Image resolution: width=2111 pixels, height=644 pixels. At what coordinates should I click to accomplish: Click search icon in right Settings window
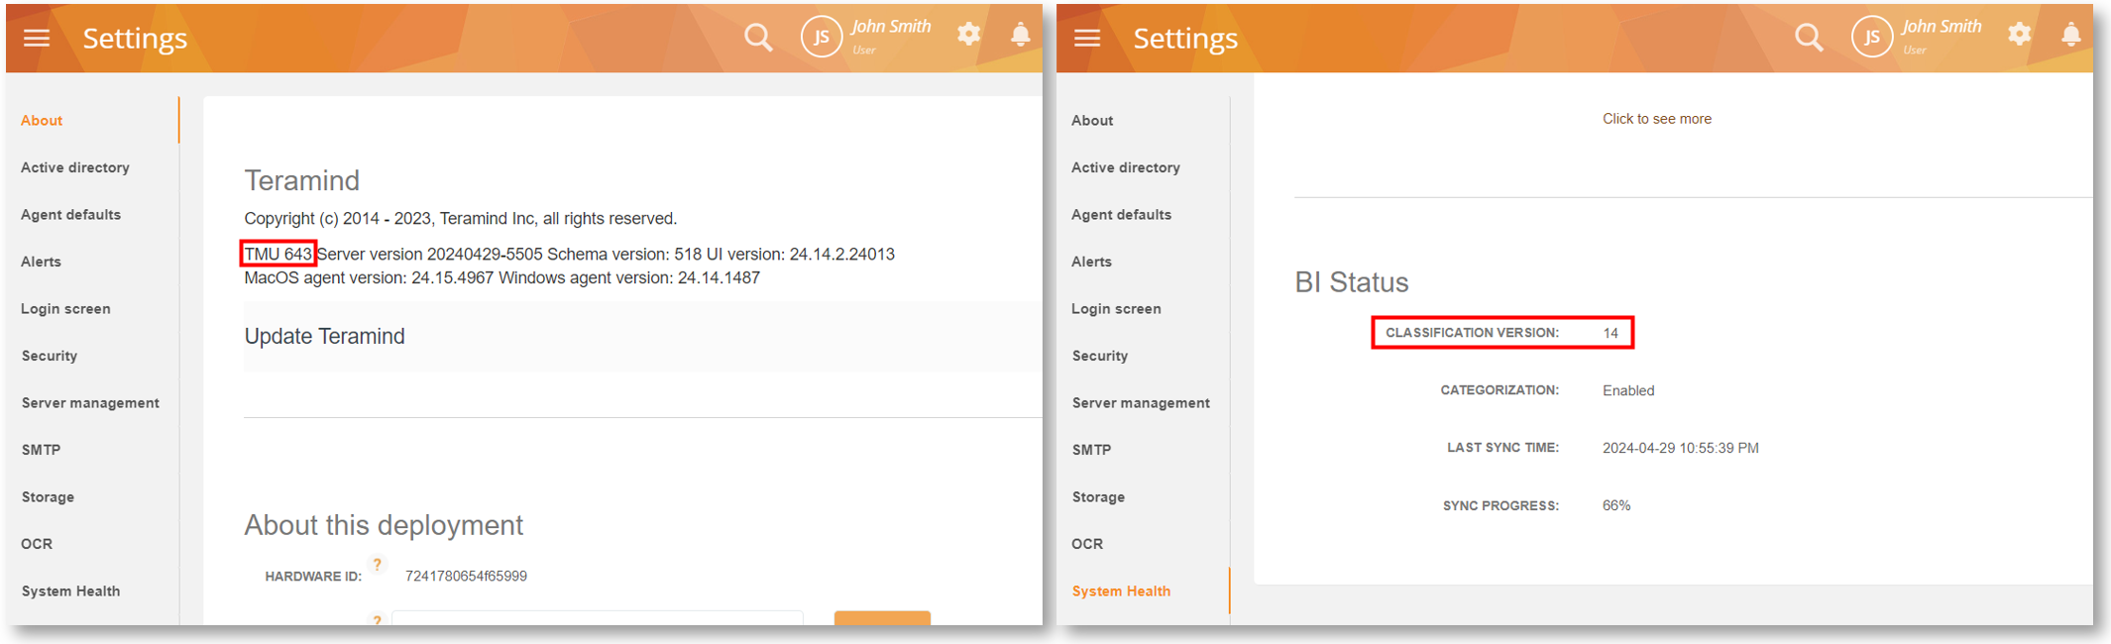click(x=1809, y=38)
